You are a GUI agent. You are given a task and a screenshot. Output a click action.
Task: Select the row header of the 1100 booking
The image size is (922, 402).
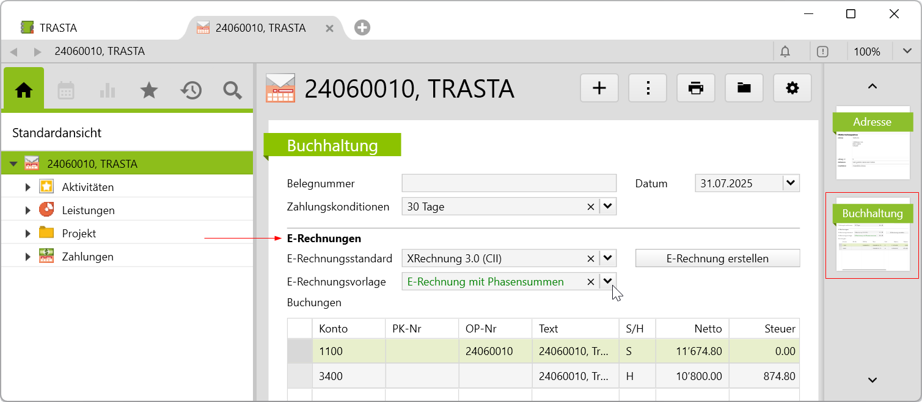pos(299,351)
